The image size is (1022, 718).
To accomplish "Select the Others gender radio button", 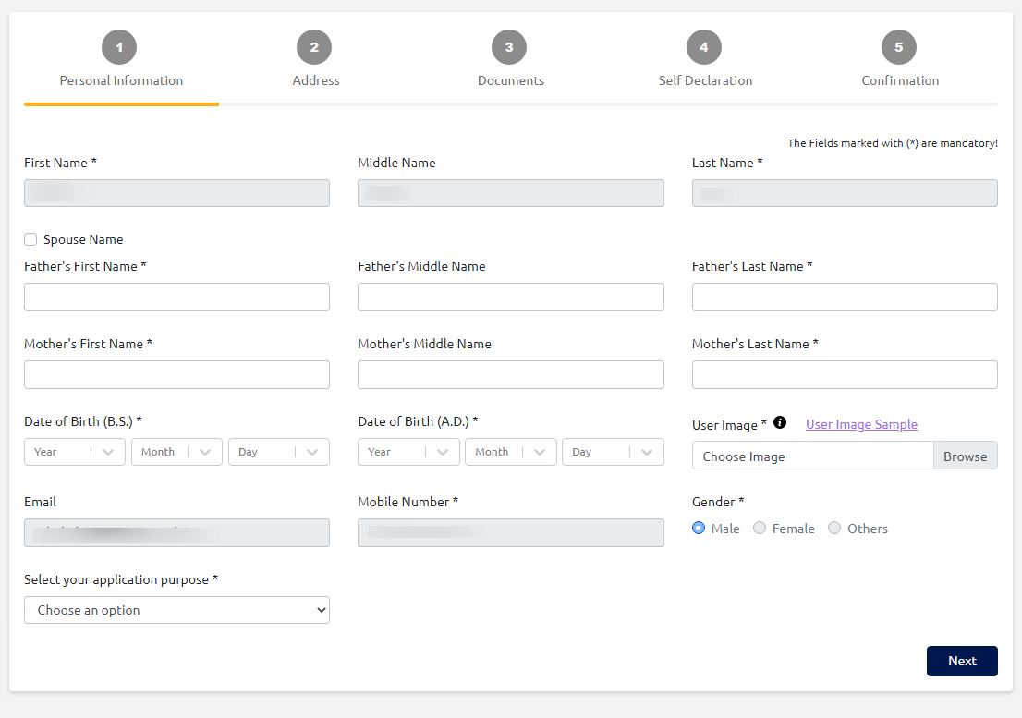I will coord(834,528).
